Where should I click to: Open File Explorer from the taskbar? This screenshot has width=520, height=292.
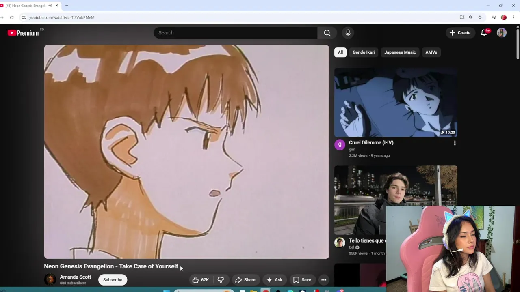[x=253, y=291]
